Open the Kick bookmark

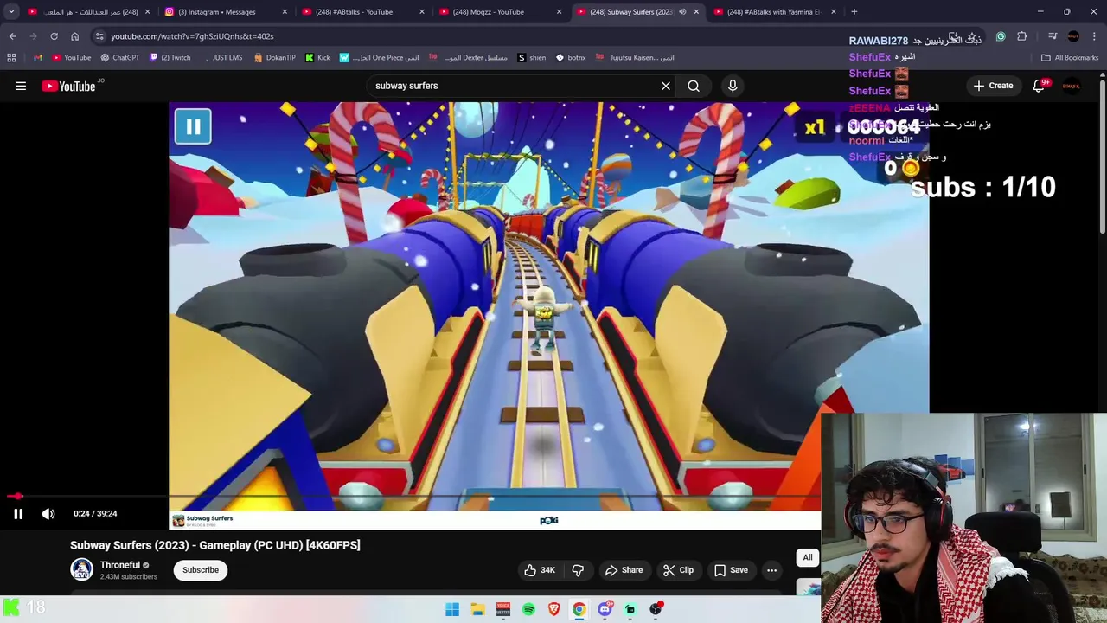click(x=318, y=58)
